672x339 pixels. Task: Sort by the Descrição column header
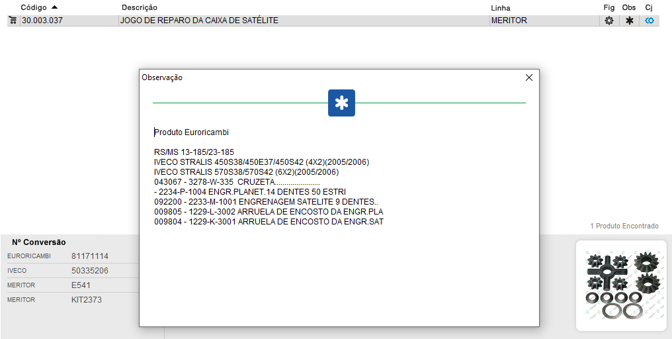[140, 7]
